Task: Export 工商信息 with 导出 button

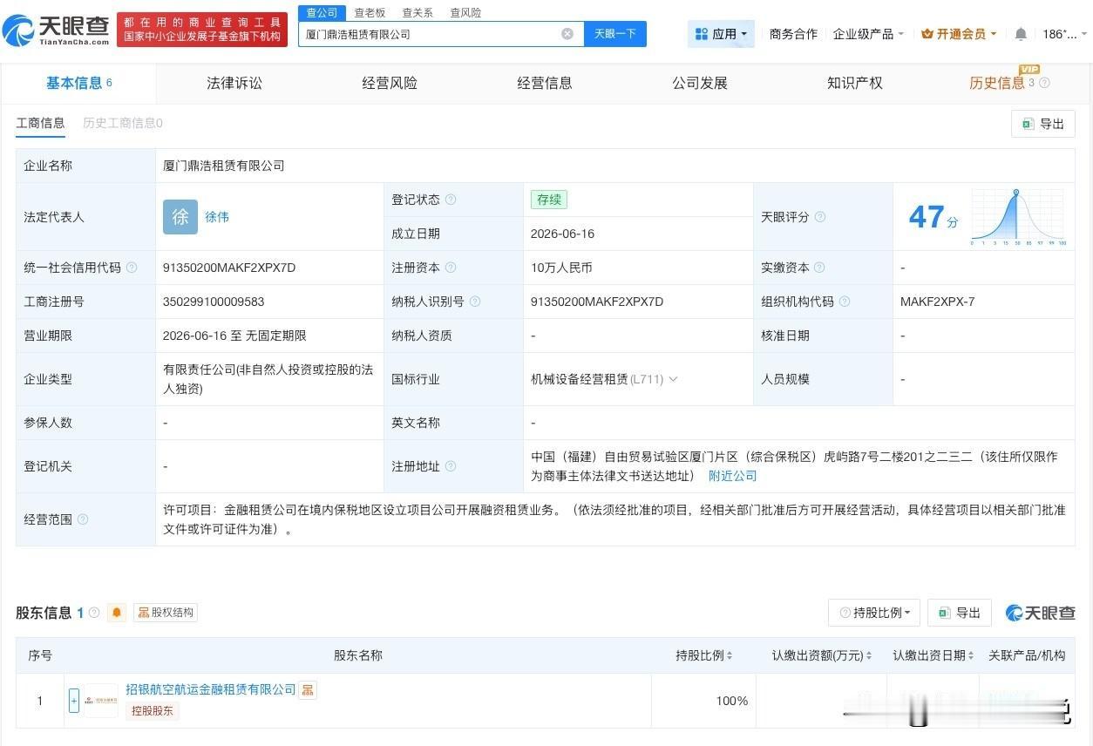Action: click(x=1043, y=124)
